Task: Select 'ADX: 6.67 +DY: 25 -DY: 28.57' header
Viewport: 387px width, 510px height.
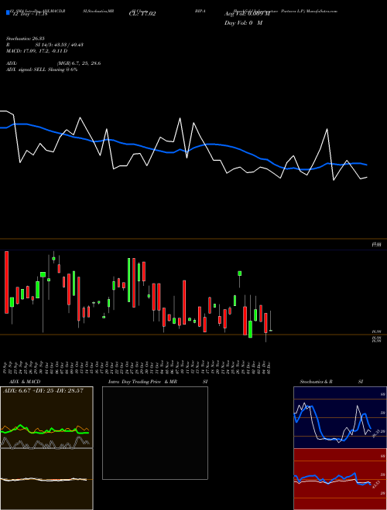Action: [43, 390]
